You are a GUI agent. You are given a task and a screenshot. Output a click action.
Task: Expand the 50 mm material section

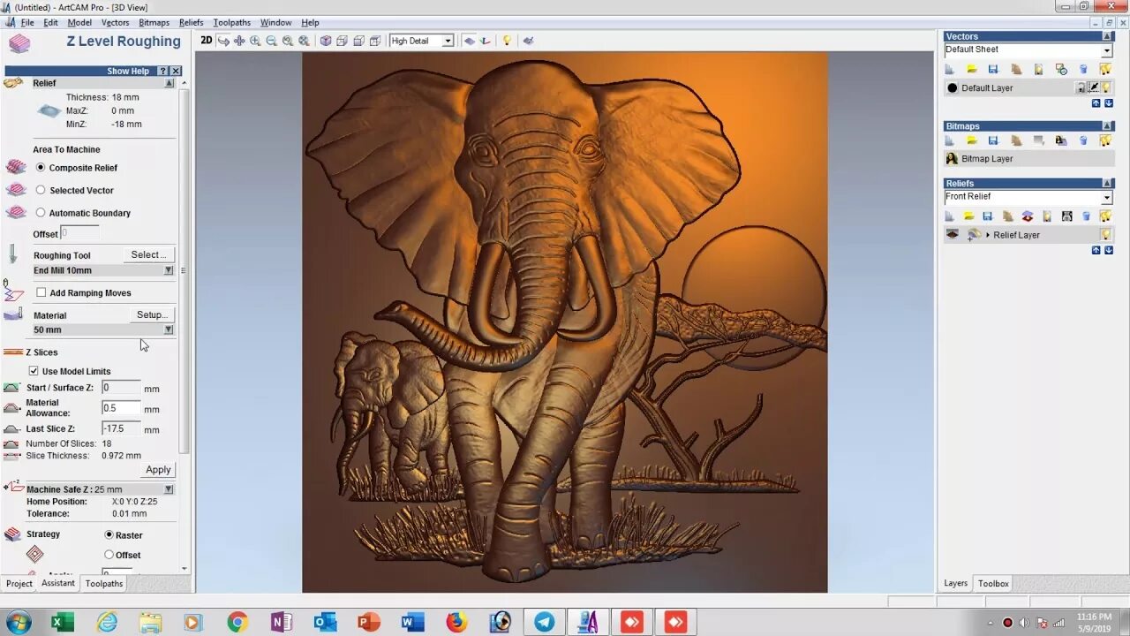point(169,329)
